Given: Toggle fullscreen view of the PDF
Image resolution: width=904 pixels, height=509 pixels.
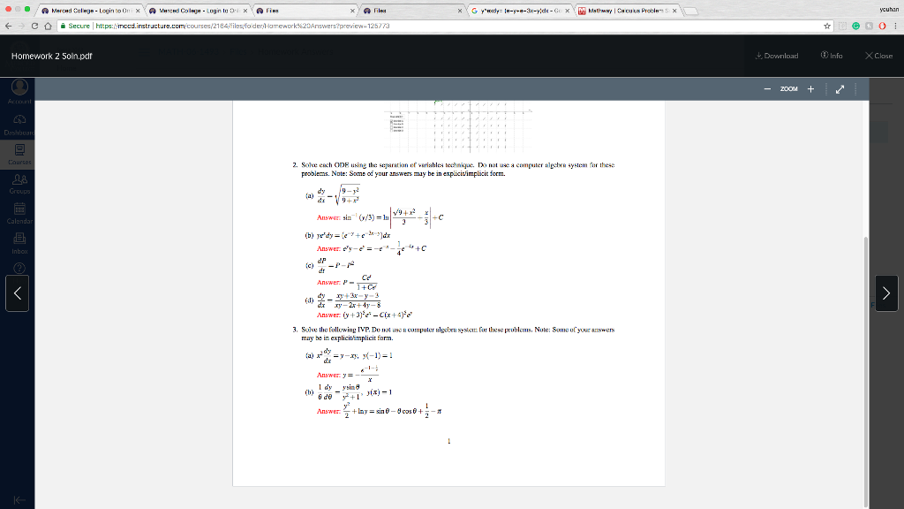Looking at the screenshot, I should tap(839, 88).
